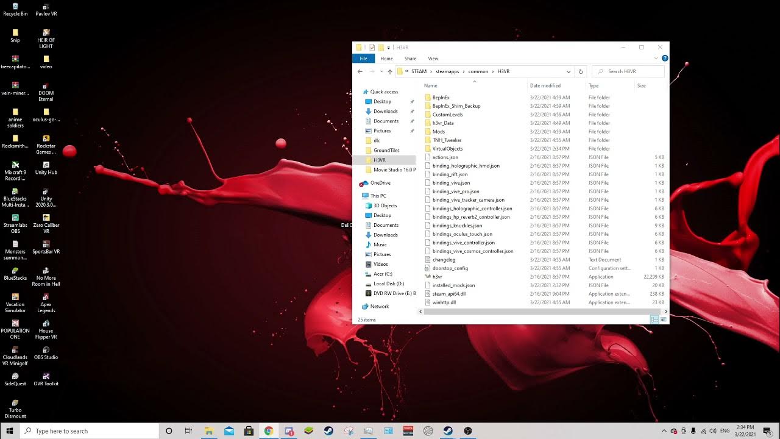
Task: Expand the ribbon with the chevron
Action: (656, 59)
